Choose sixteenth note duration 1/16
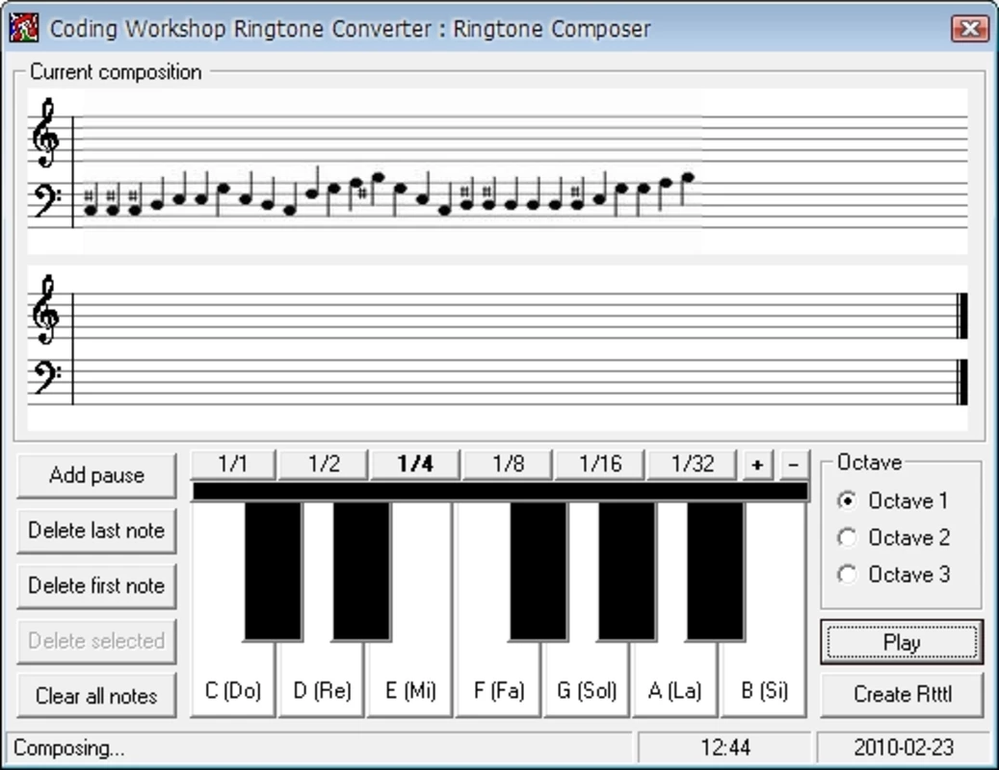 [x=599, y=464]
